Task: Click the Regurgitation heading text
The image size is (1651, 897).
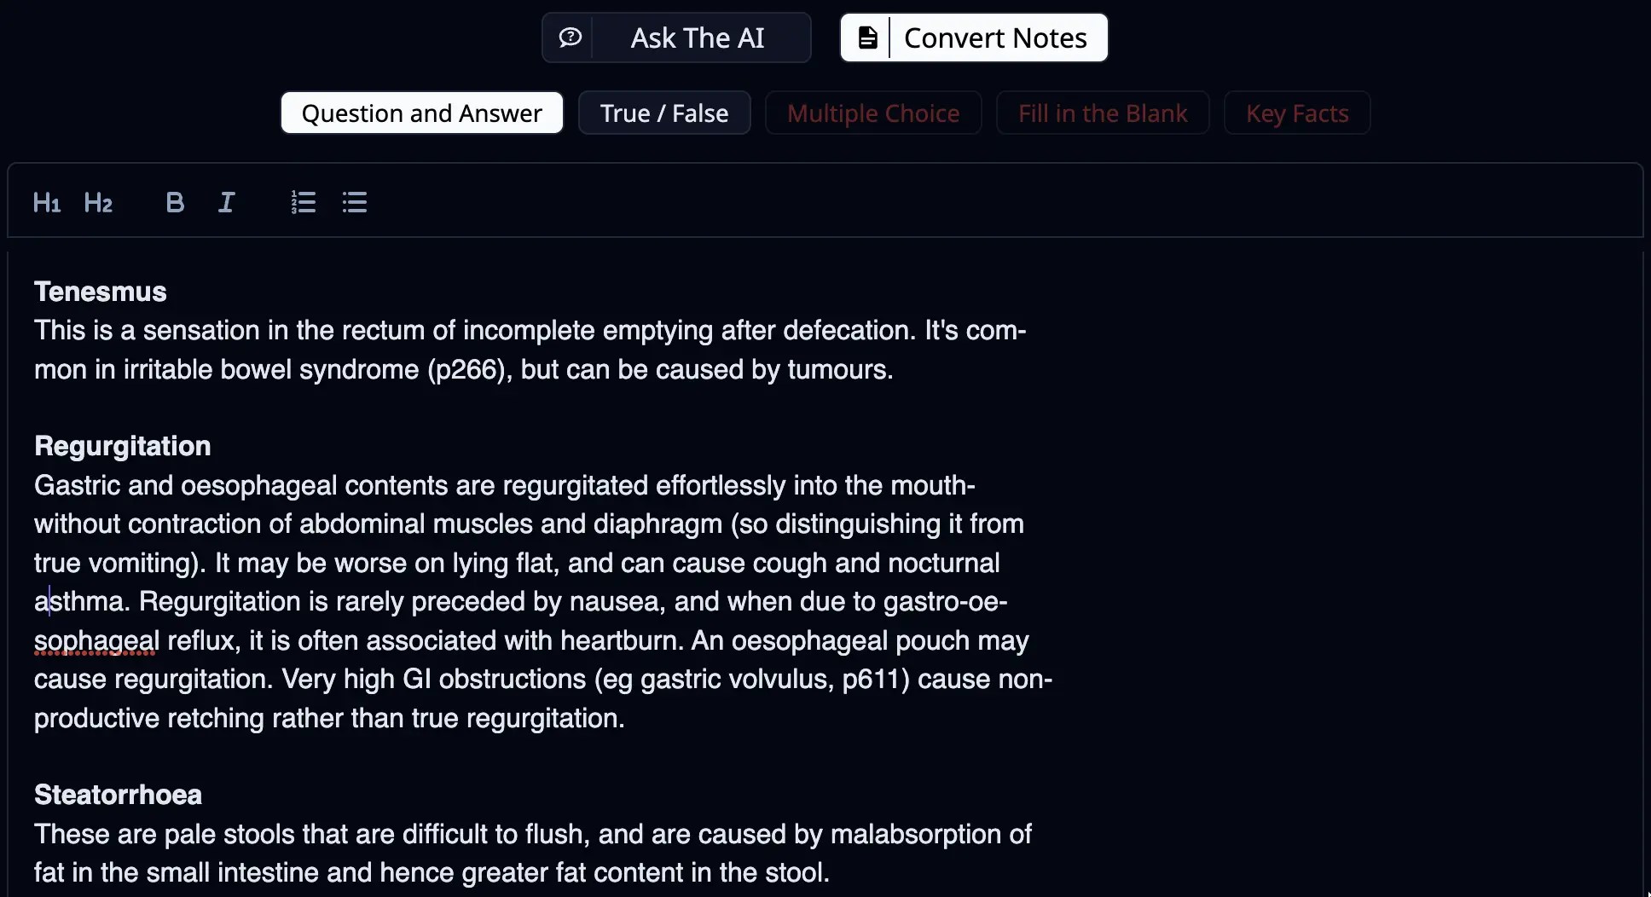Action: [x=122, y=445]
